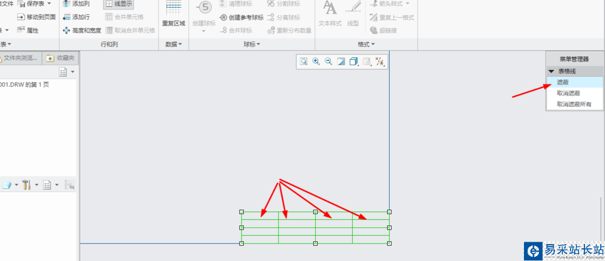Toggle the datum display filters icon
605x261 pixels.
[x=380, y=62]
